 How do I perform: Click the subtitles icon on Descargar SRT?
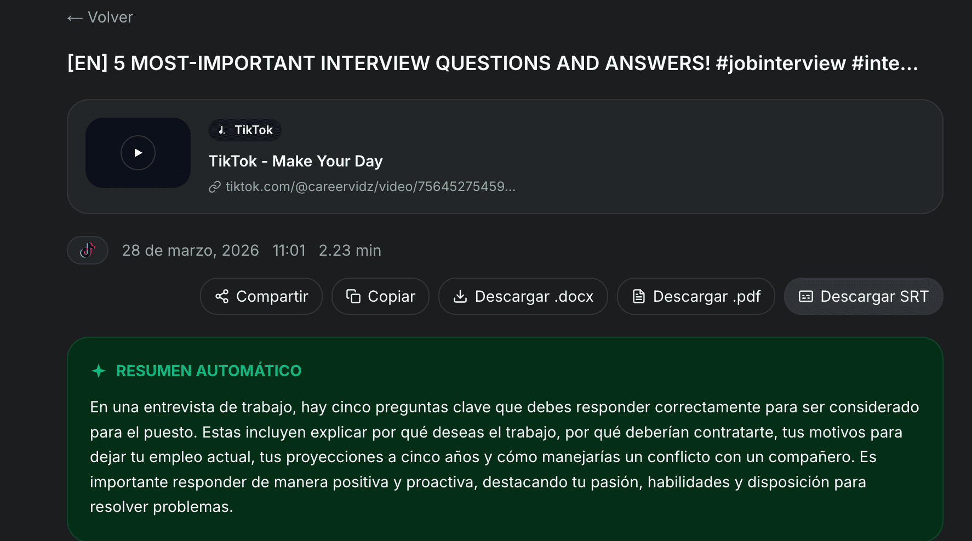pyautogui.click(x=806, y=297)
